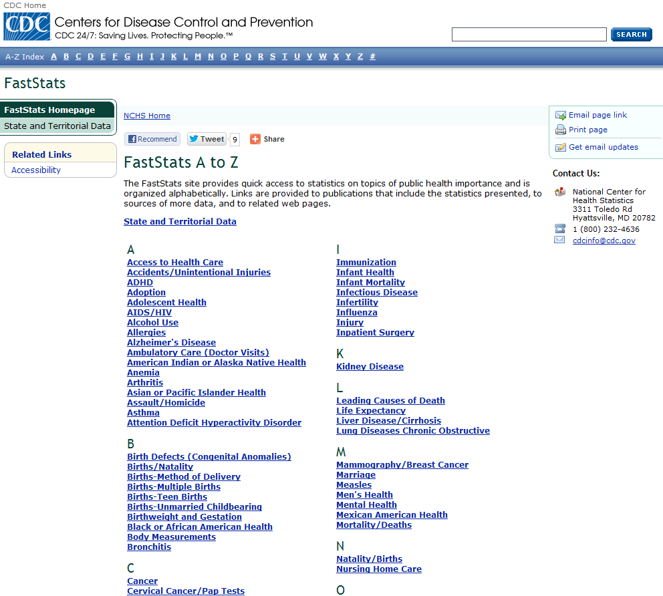Open letter A in A-Z Index
The image size is (663, 596).
point(53,57)
